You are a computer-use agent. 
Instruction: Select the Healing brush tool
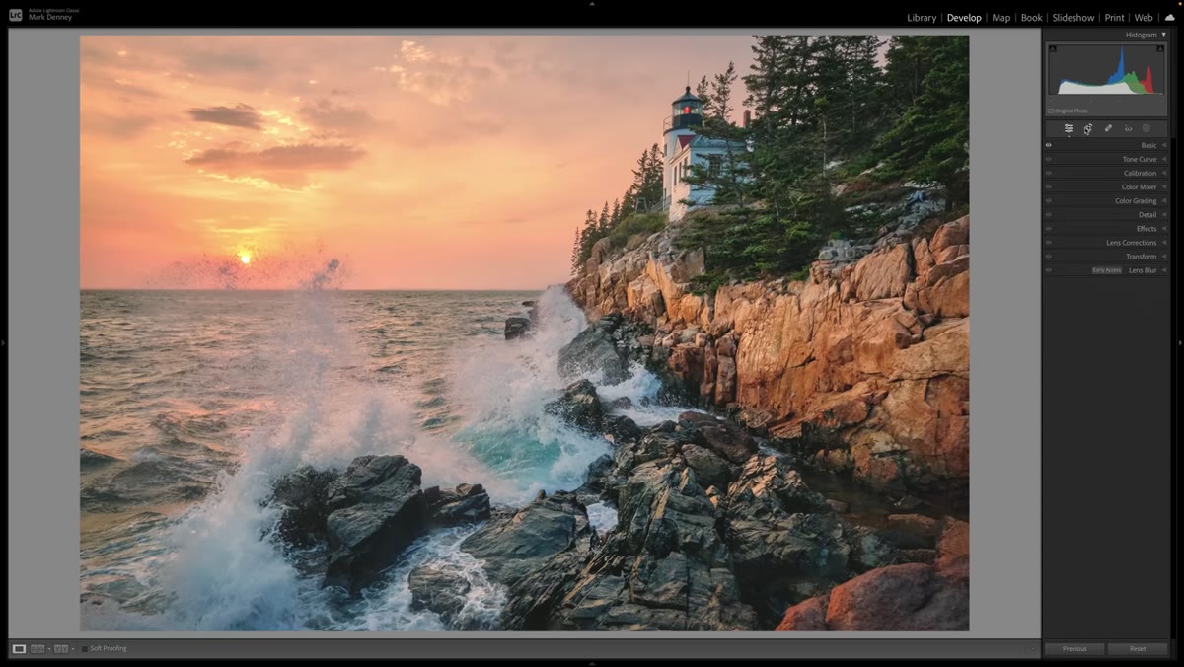point(1108,128)
